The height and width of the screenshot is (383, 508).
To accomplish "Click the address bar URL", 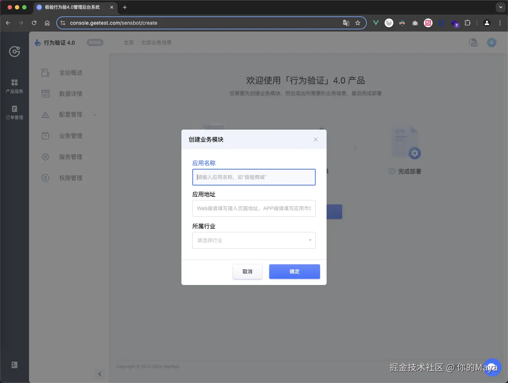I will pos(114,23).
